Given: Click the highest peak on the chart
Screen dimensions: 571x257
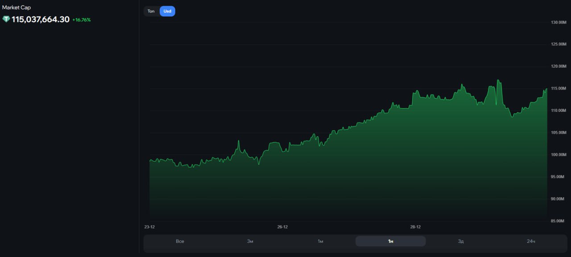Looking at the screenshot, I should pos(498,81).
